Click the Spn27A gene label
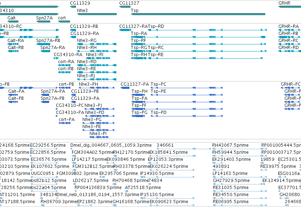301x207 pixels. [x=44, y=18]
